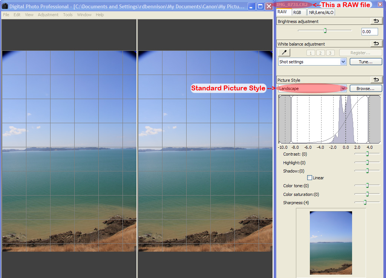Screen dimensions: 386x278
Task: Click the camera icon in the title bar
Action: point(5,6)
